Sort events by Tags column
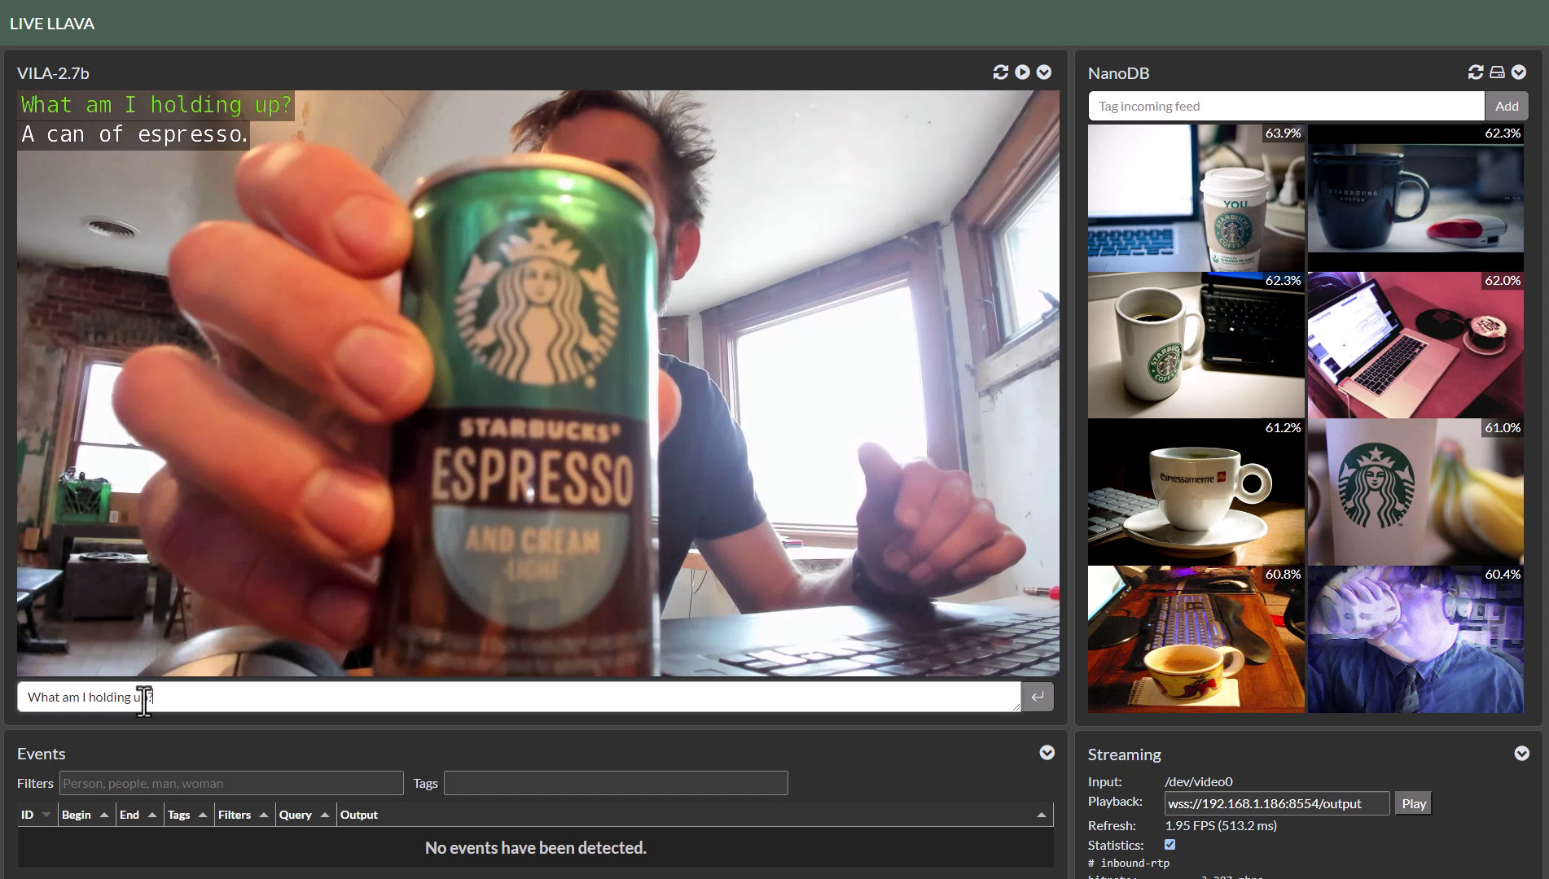Screen dimensions: 1549x879 point(188,815)
